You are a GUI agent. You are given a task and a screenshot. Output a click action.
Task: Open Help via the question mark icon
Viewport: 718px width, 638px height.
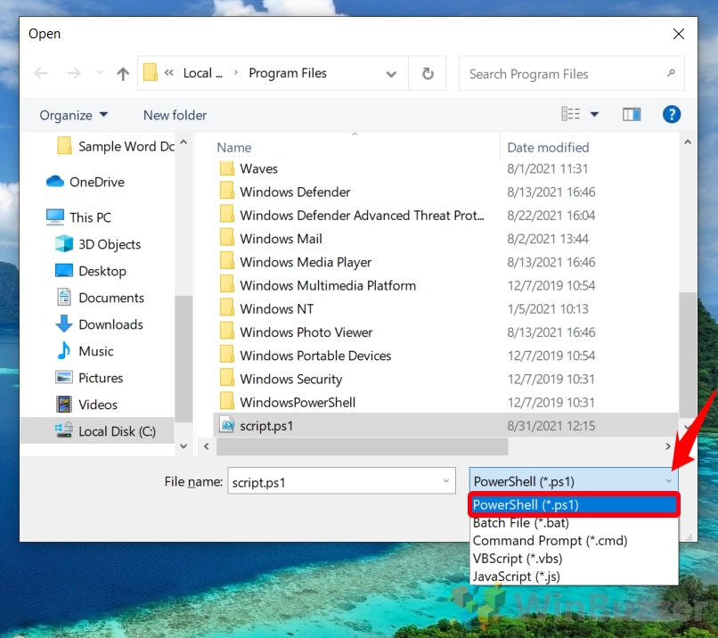[672, 114]
